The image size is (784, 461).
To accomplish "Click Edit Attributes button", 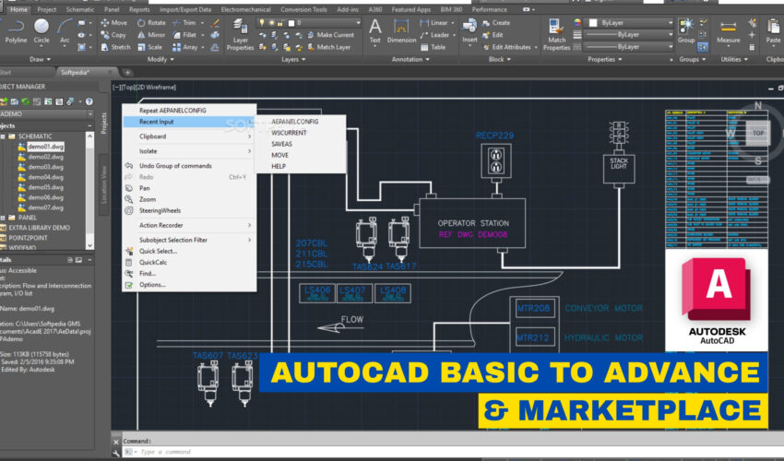I will click(x=507, y=47).
